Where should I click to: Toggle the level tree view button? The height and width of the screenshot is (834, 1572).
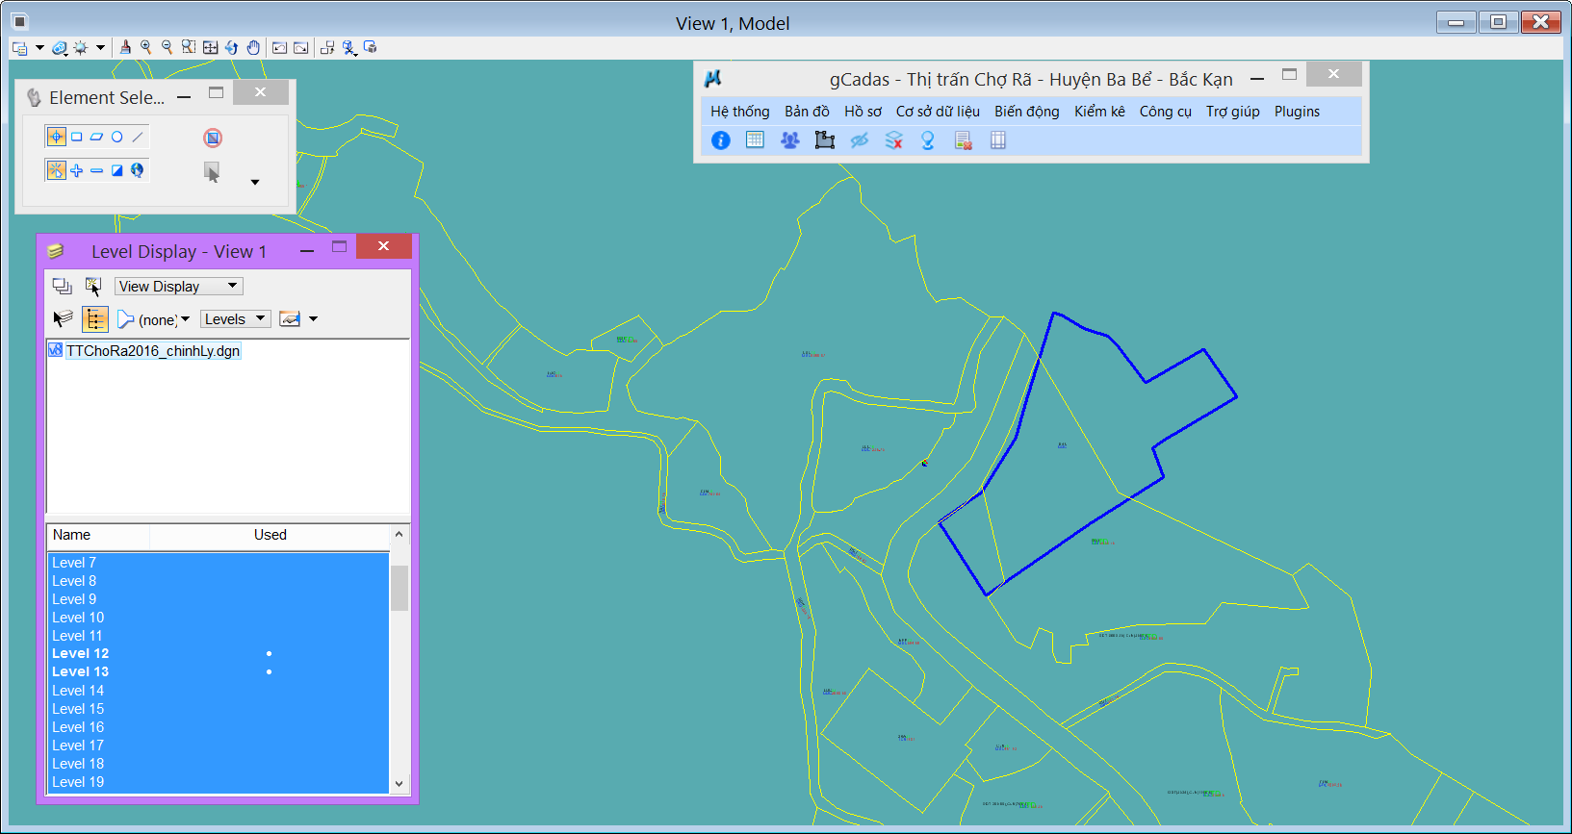point(94,319)
